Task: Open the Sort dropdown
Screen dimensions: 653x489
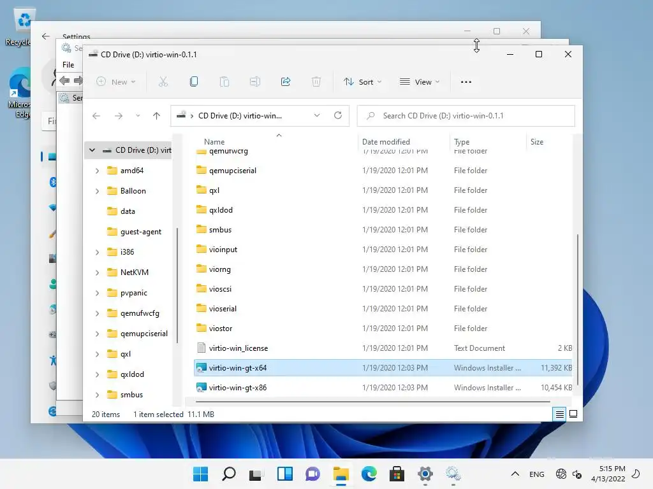Action: [x=362, y=82]
